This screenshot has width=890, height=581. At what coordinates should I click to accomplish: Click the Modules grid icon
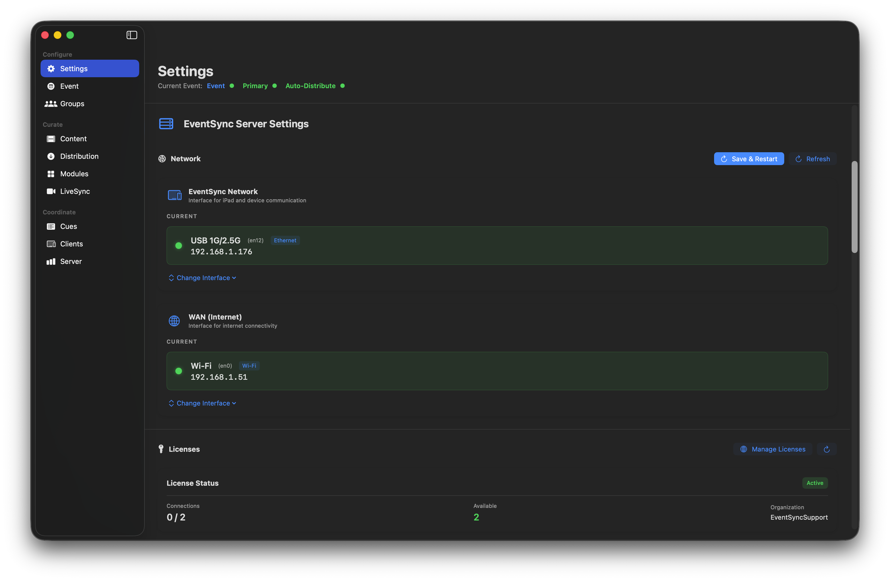pos(51,174)
